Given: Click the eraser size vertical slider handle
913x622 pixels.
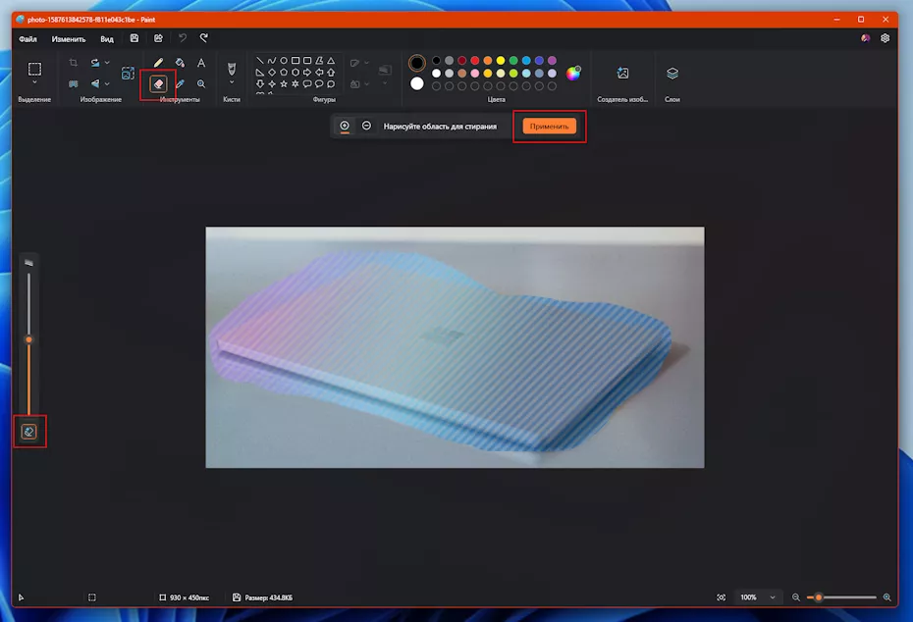Looking at the screenshot, I should pyautogui.click(x=28, y=339).
